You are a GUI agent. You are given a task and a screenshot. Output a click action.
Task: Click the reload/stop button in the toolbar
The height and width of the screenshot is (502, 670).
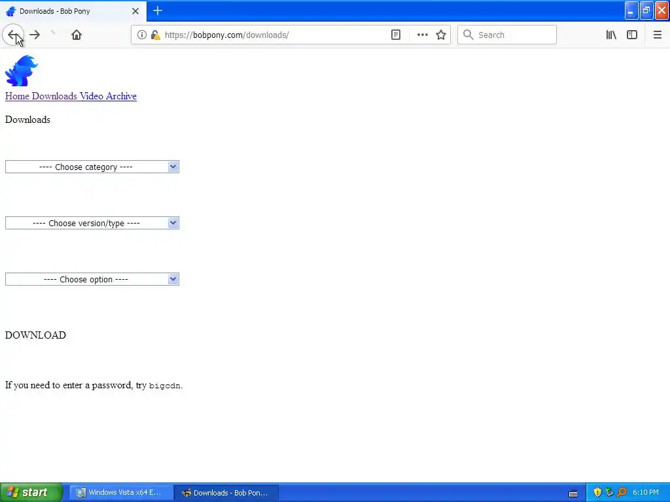(53, 33)
